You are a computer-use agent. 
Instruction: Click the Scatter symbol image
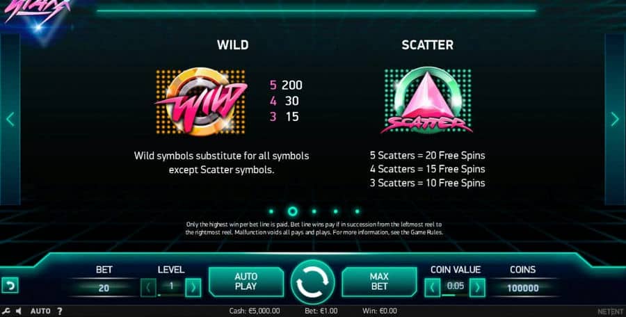(427, 100)
